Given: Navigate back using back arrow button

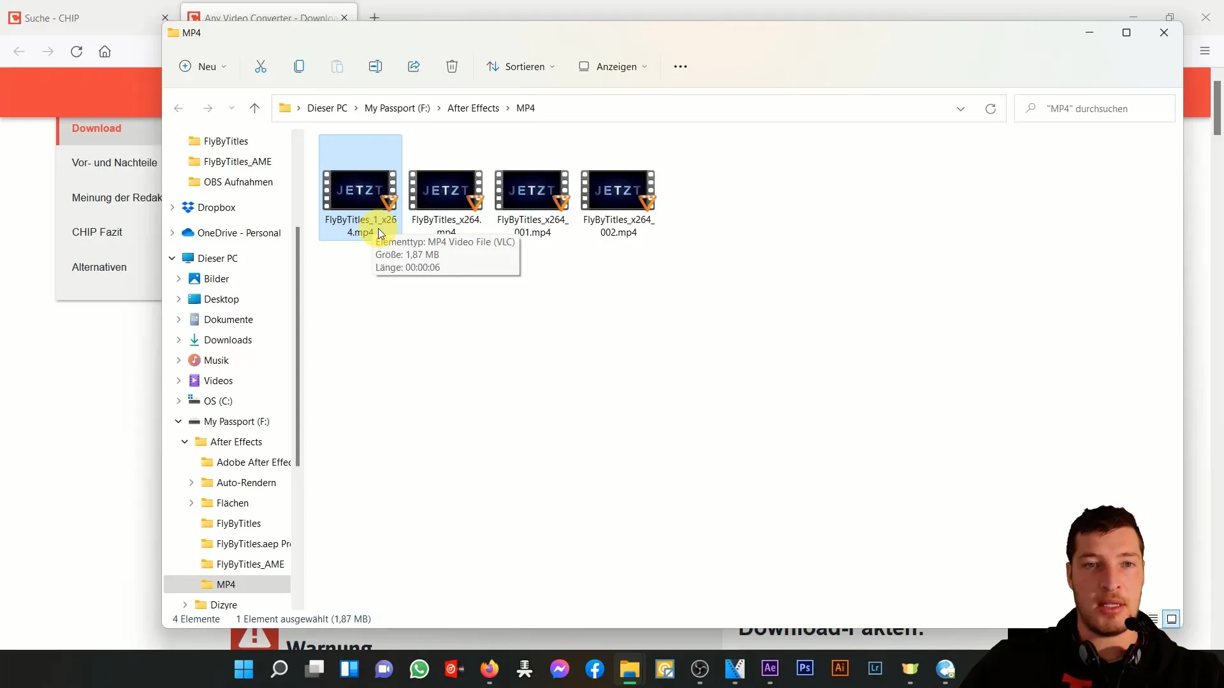Looking at the screenshot, I should [177, 108].
